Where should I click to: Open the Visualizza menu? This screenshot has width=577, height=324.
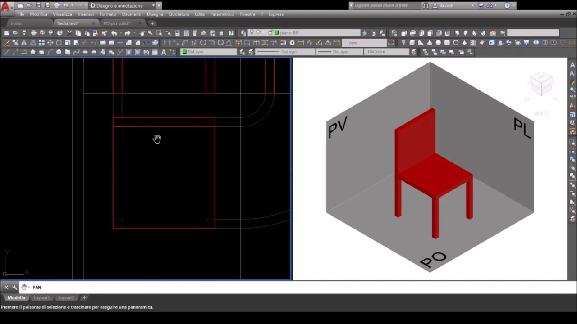[62, 14]
